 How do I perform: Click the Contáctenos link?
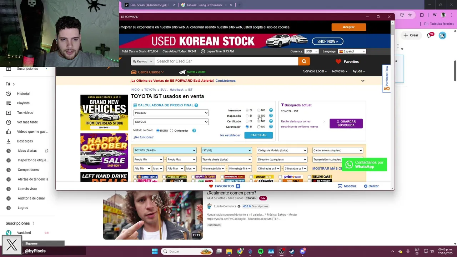[x=226, y=81]
